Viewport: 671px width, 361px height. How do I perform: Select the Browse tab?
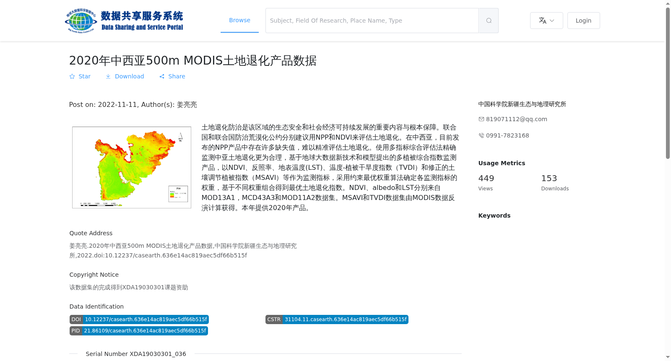point(239,20)
